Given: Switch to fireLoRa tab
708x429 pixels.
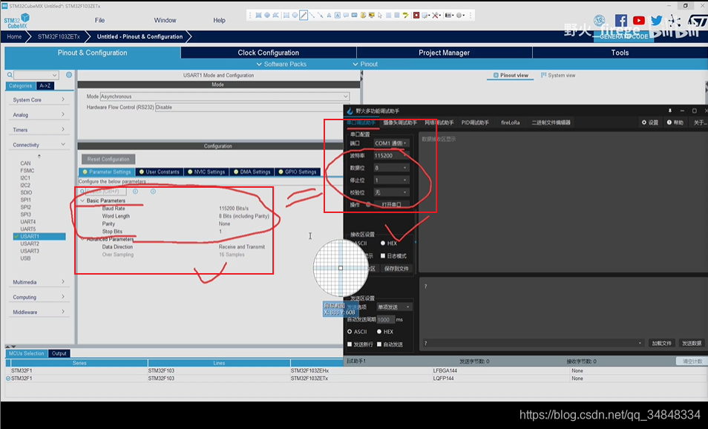Looking at the screenshot, I should tap(511, 122).
